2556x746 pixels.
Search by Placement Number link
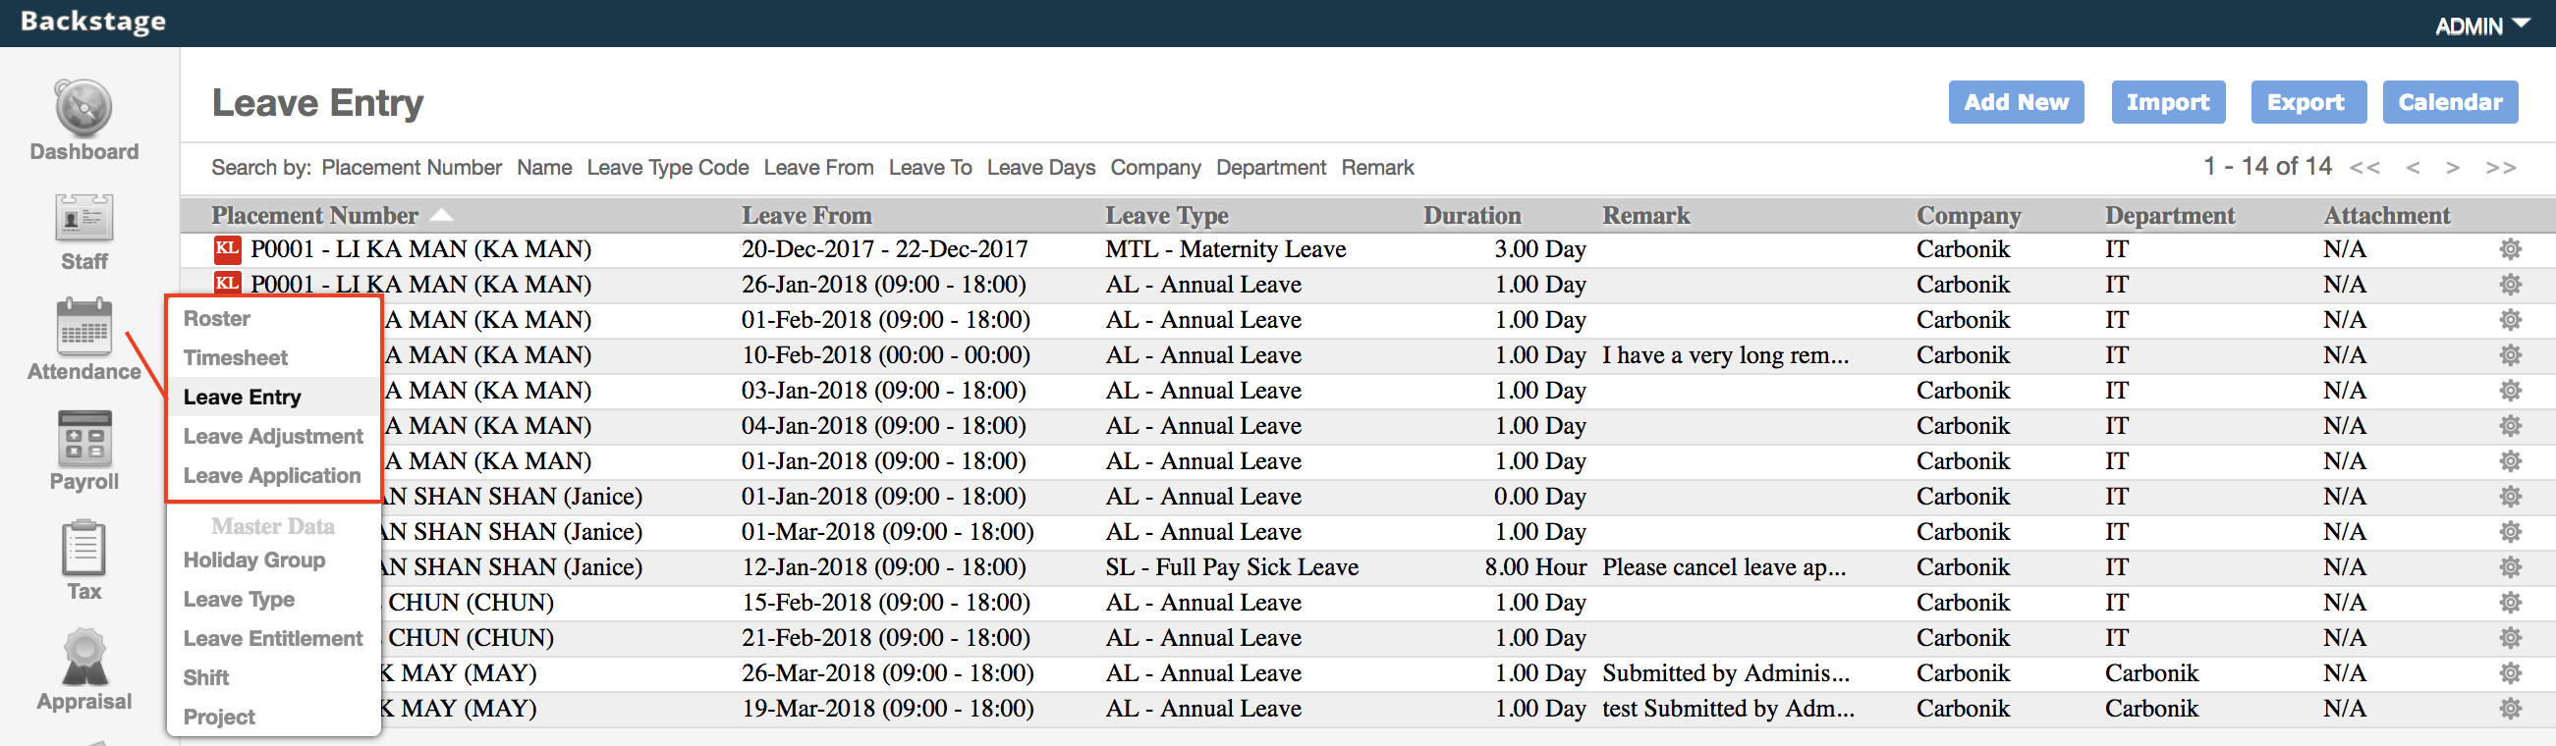[x=411, y=168]
